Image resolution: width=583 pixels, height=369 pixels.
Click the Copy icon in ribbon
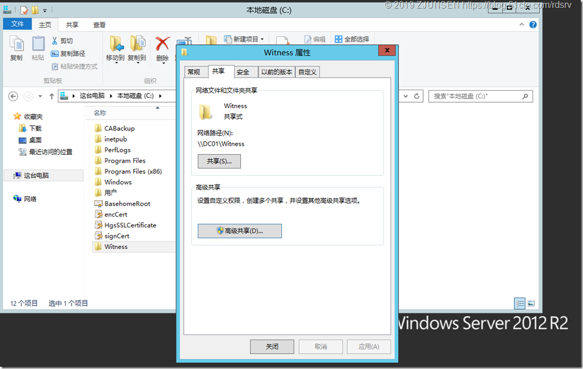point(16,44)
